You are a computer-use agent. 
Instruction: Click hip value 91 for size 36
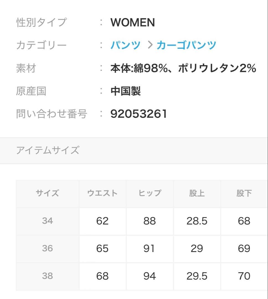click(x=150, y=248)
